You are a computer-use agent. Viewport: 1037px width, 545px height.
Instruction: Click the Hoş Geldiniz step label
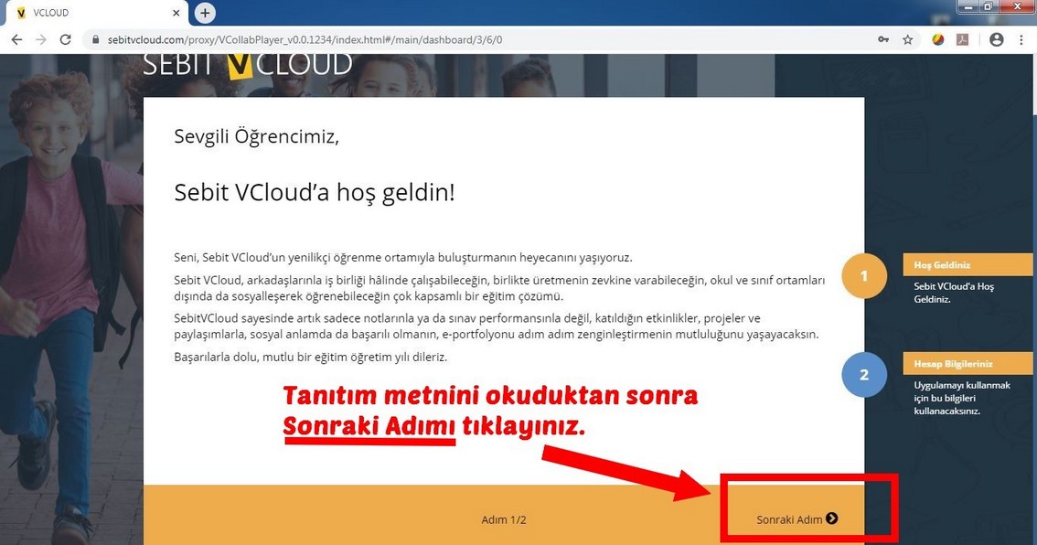pyautogui.click(x=968, y=264)
